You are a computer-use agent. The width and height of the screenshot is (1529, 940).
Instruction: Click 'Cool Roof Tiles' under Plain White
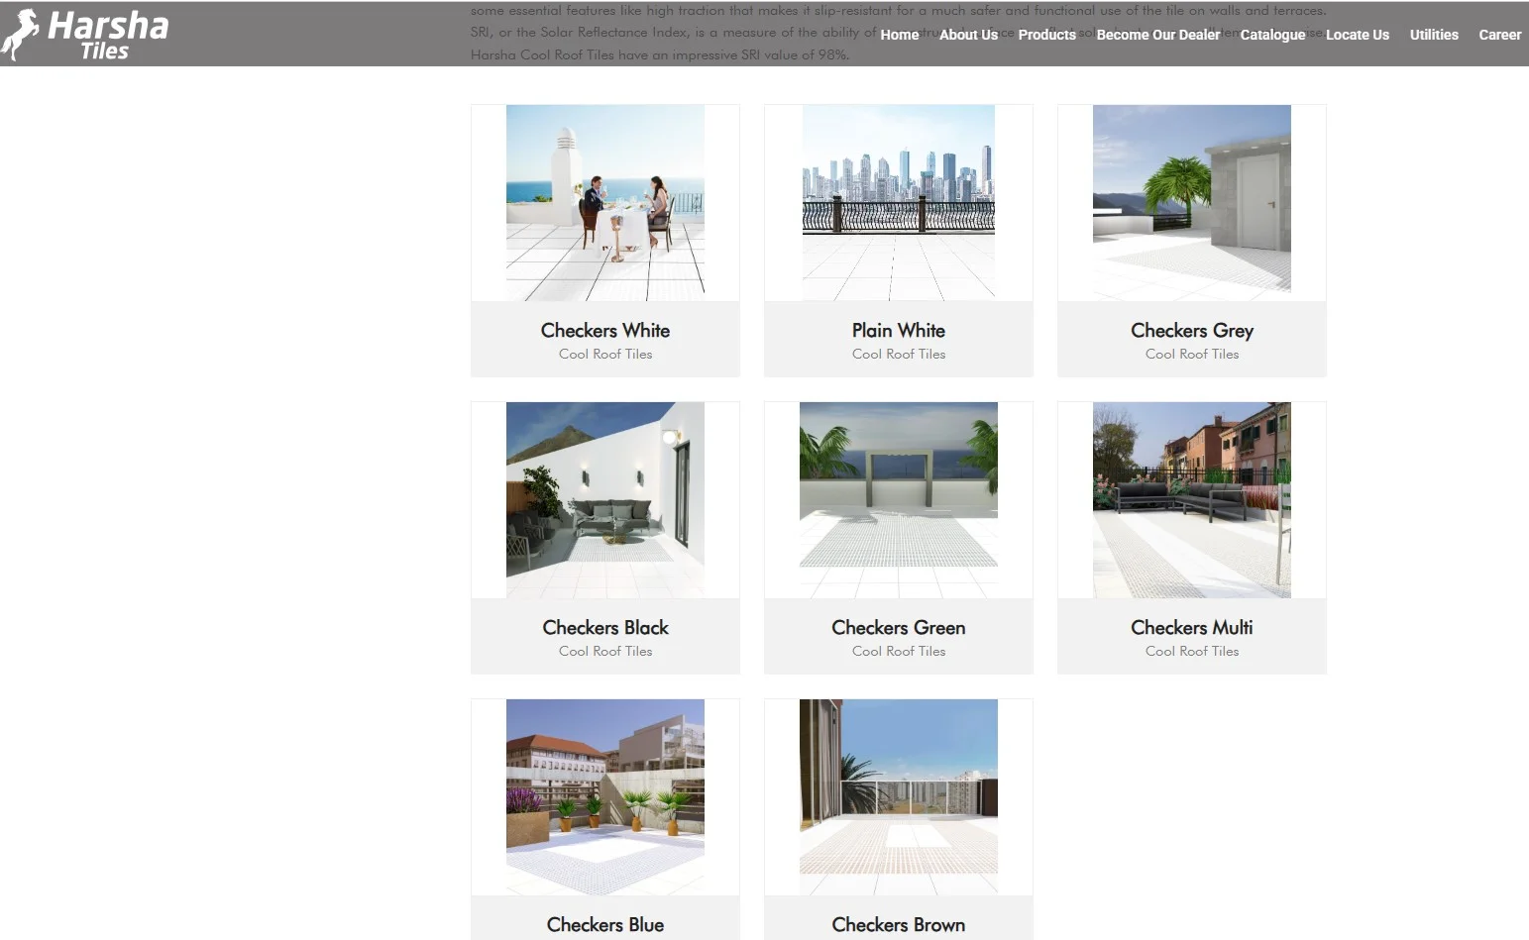coord(899,354)
